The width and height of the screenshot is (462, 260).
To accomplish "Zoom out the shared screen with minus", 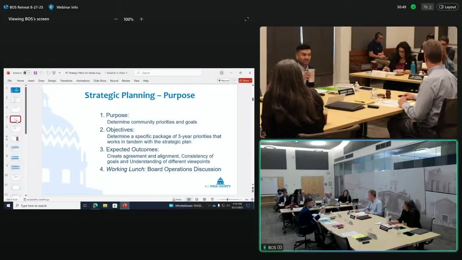I will [116, 19].
